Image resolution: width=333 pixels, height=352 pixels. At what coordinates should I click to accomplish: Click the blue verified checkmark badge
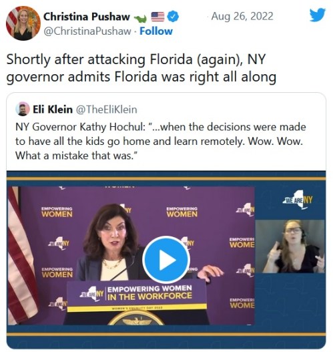tap(173, 17)
